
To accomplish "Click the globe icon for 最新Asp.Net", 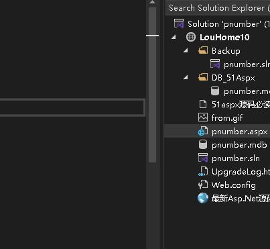I will [x=203, y=199].
